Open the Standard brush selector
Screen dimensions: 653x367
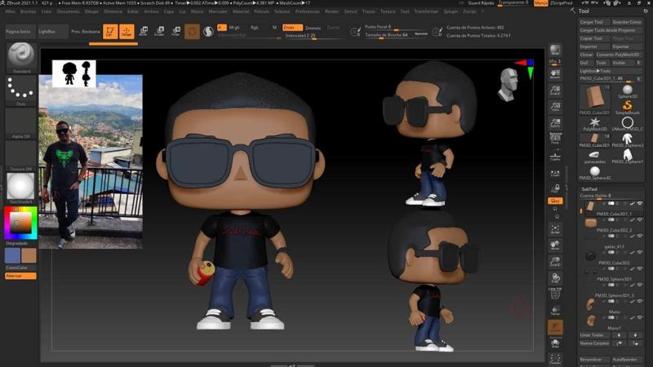point(21,55)
